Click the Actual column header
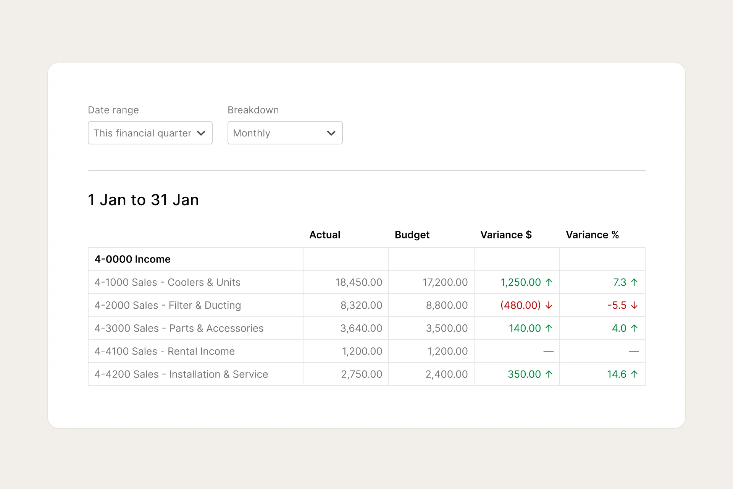This screenshot has width=733, height=489. pyautogui.click(x=325, y=235)
